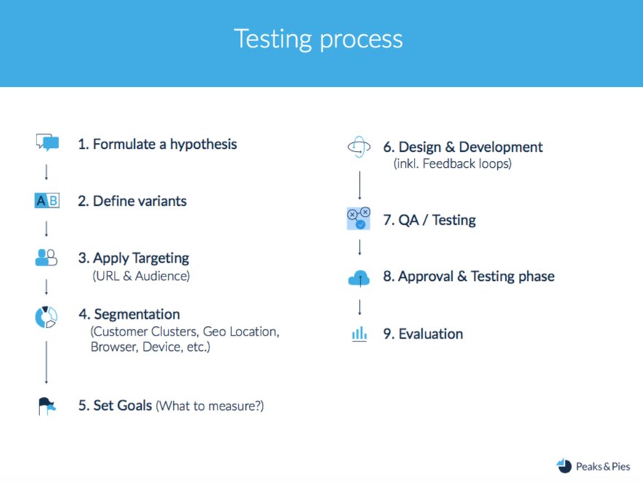Select the '9. Evaluation' step label
The image size is (643, 483).
pyautogui.click(x=423, y=333)
